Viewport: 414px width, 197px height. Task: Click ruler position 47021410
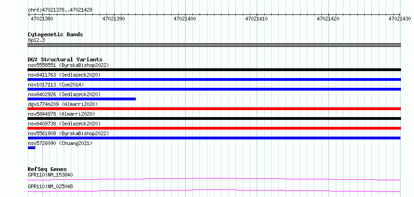[257, 19]
